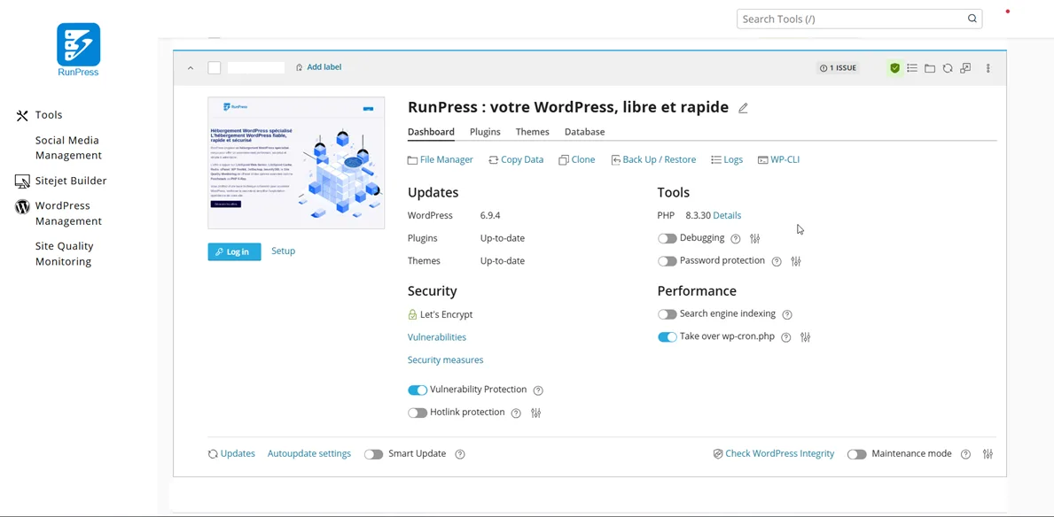Click the Updates link at card bottom
1054x517 pixels.
232,454
